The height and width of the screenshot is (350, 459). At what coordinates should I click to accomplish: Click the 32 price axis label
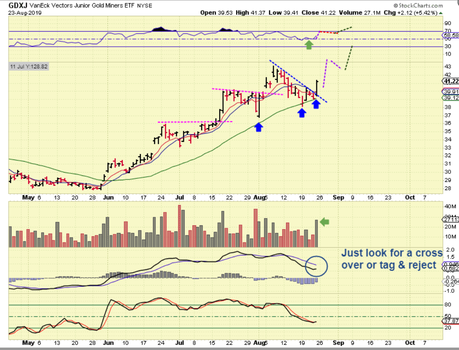pos(448,156)
